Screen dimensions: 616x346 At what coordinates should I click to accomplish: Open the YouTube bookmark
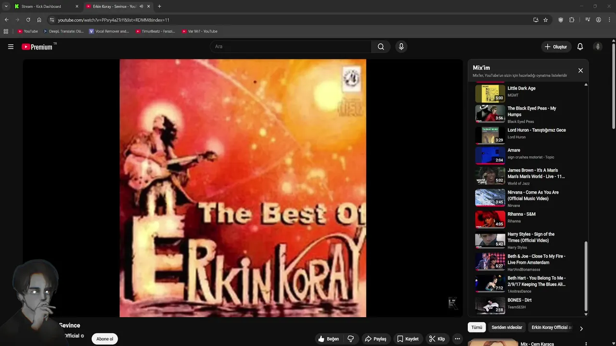point(27,31)
